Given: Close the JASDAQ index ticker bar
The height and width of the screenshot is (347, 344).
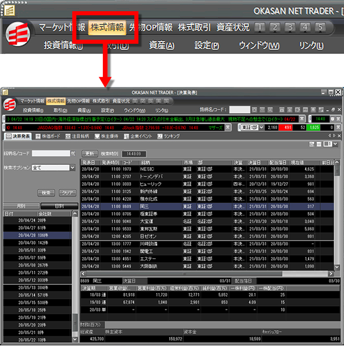Looking at the screenshot, I should [x=227, y=128].
